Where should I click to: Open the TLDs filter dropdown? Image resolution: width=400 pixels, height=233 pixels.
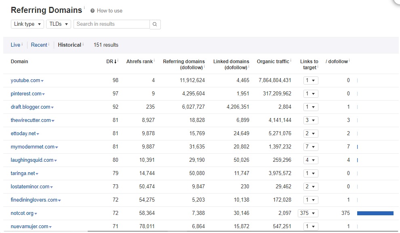point(59,24)
